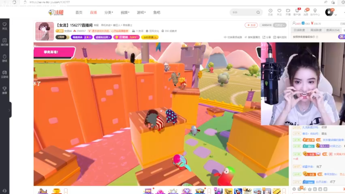Open the 超级粉丝团 badge
The width and height of the screenshot is (345, 194).
coord(103,37)
